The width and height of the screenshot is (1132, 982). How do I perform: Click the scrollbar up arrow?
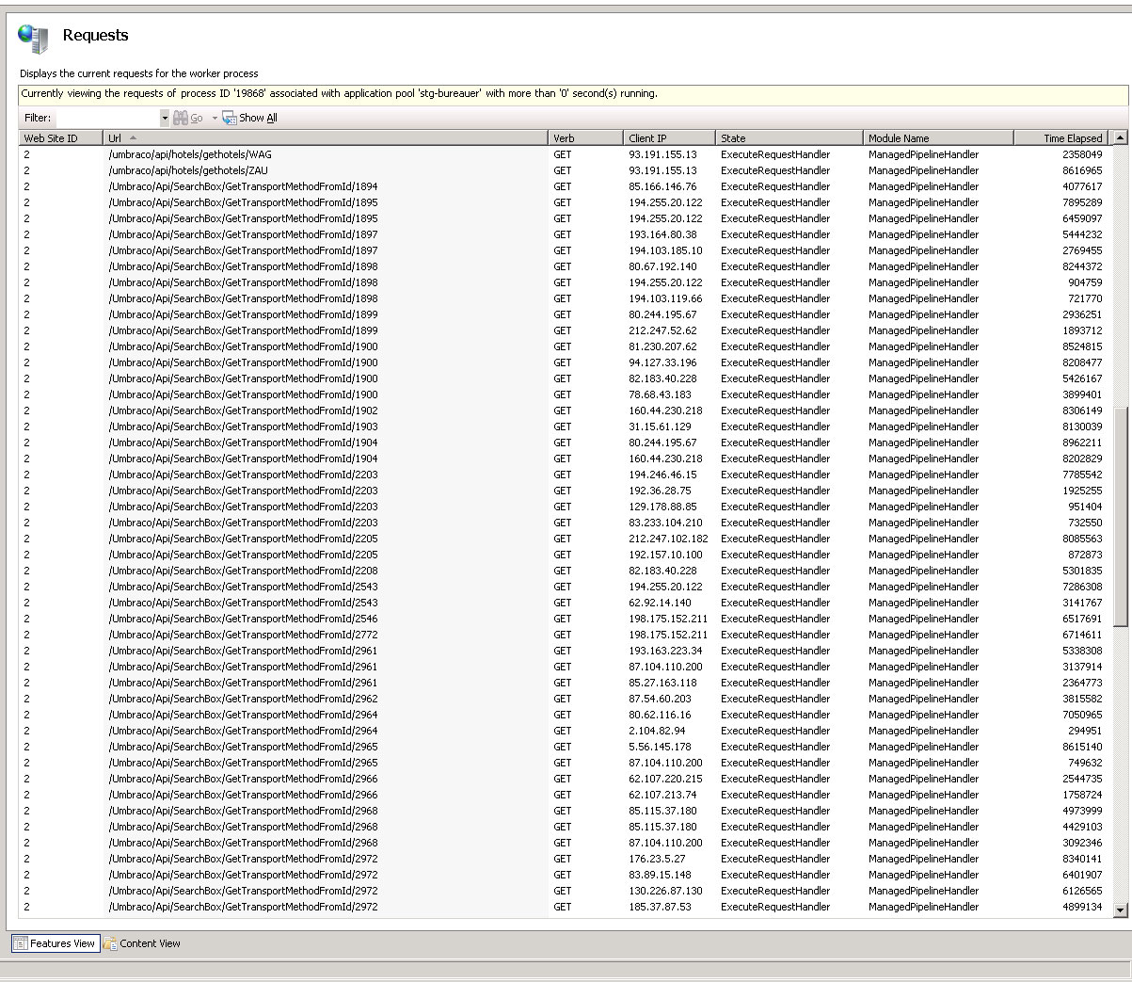pos(1120,137)
